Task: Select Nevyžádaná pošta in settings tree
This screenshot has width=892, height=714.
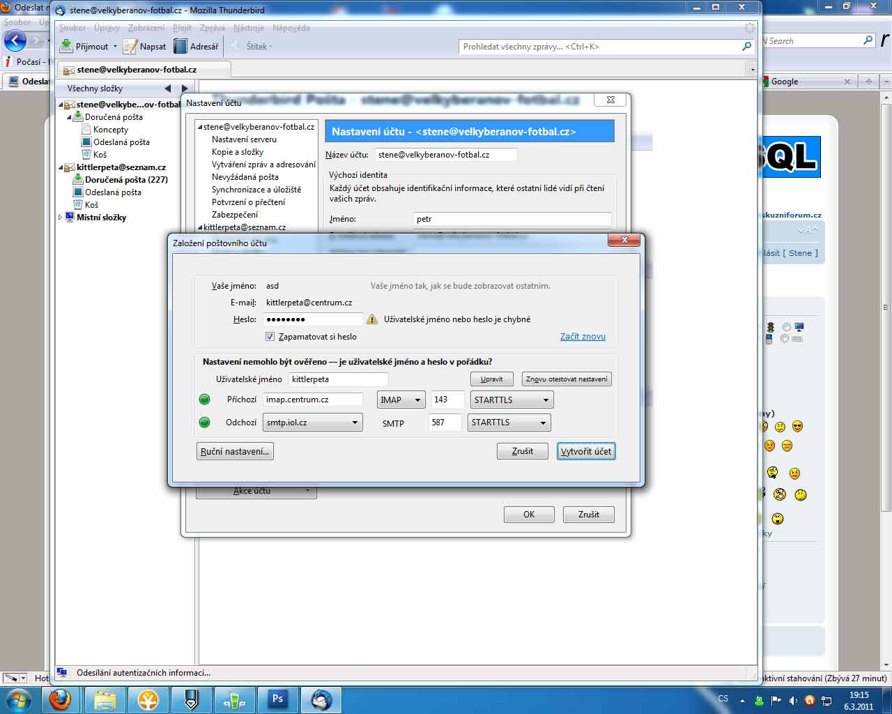Action: click(x=245, y=177)
